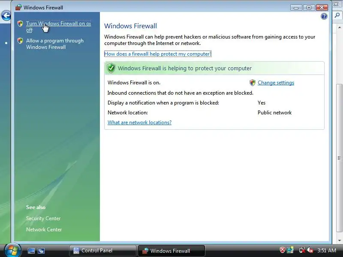Image resolution: width=343 pixels, height=257 pixels.
Task: Click the 'Public network' value
Action: tap(274, 113)
